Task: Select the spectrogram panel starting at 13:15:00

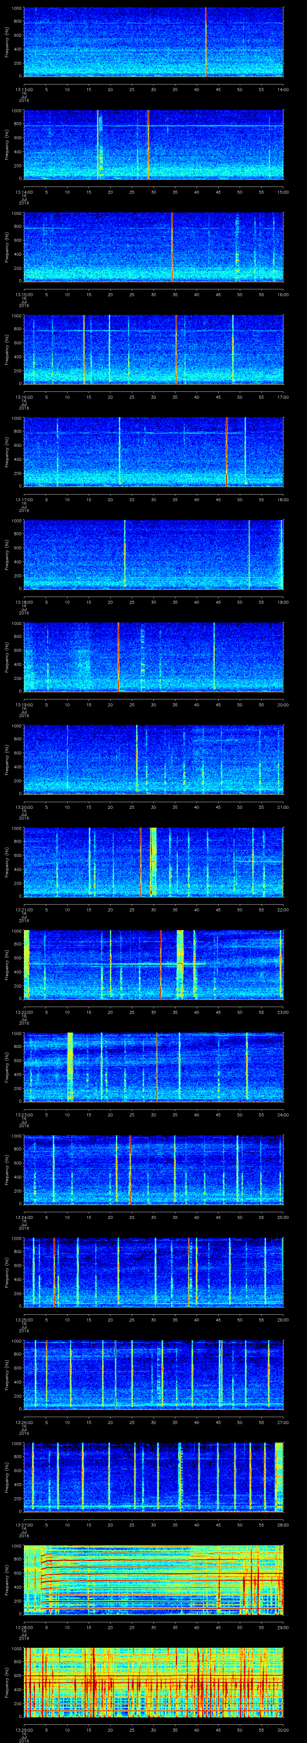Action: (x=154, y=247)
